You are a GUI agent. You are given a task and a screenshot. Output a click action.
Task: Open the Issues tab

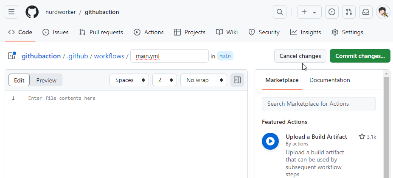tap(56, 32)
